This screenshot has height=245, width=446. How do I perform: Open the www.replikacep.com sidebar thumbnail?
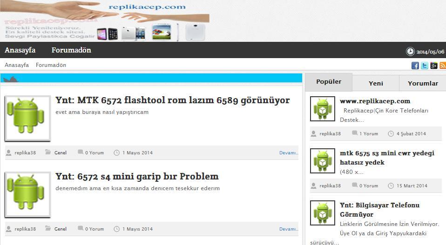(323, 109)
